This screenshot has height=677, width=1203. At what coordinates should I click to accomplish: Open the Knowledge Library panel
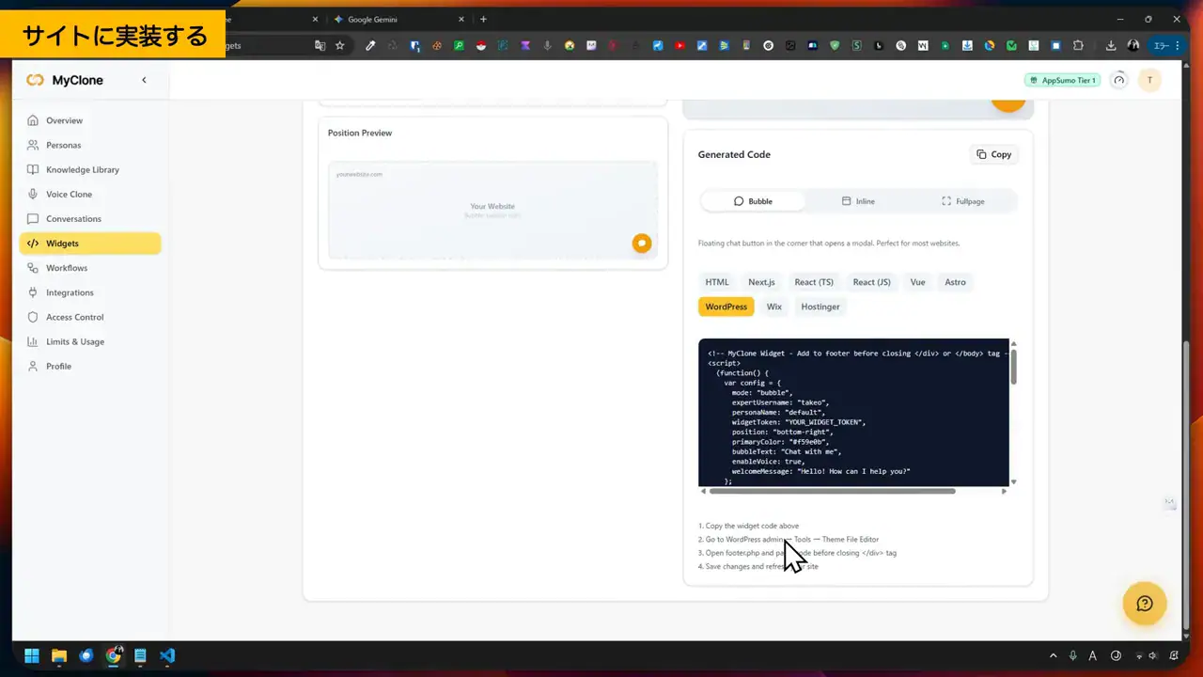(x=83, y=169)
